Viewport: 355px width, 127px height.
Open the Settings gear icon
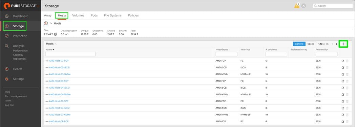7,79
